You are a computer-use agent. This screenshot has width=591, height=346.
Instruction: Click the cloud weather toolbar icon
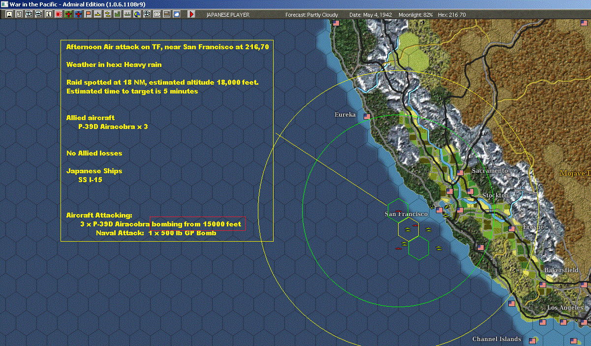(x=177, y=15)
